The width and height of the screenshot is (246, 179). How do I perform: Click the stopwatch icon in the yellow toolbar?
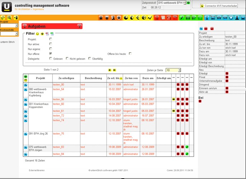(x=132, y=18)
